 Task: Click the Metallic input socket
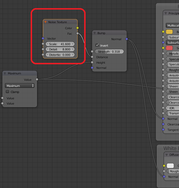[x=163, y=53]
